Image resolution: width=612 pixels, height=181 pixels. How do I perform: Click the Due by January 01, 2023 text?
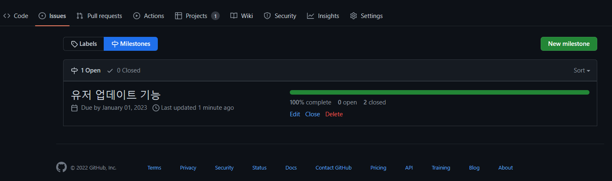(114, 108)
